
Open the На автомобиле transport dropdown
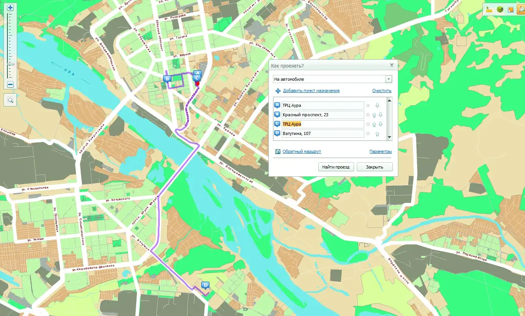(388, 79)
